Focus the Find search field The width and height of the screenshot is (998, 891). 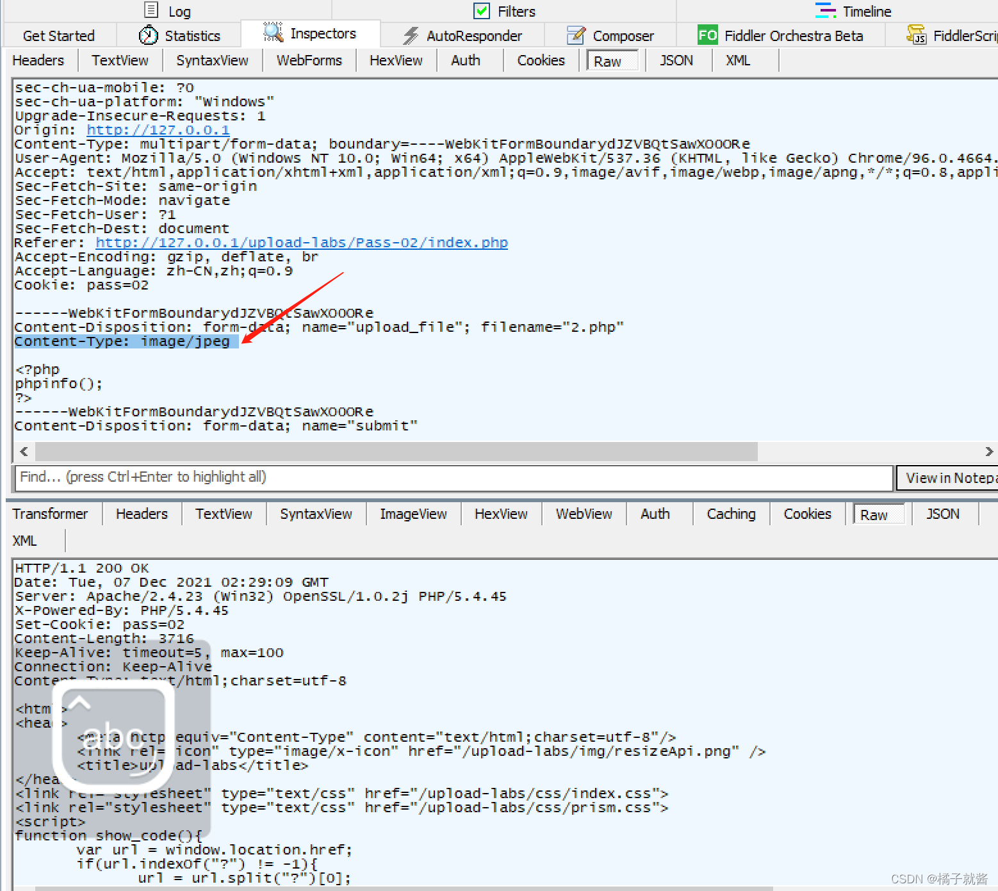(454, 477)
